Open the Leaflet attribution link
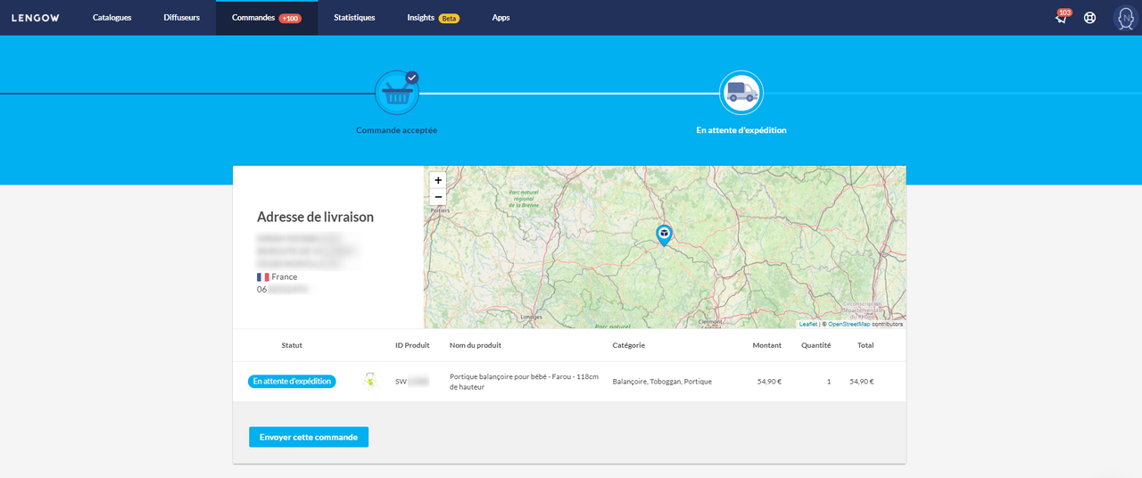 [x=807, y=325]
